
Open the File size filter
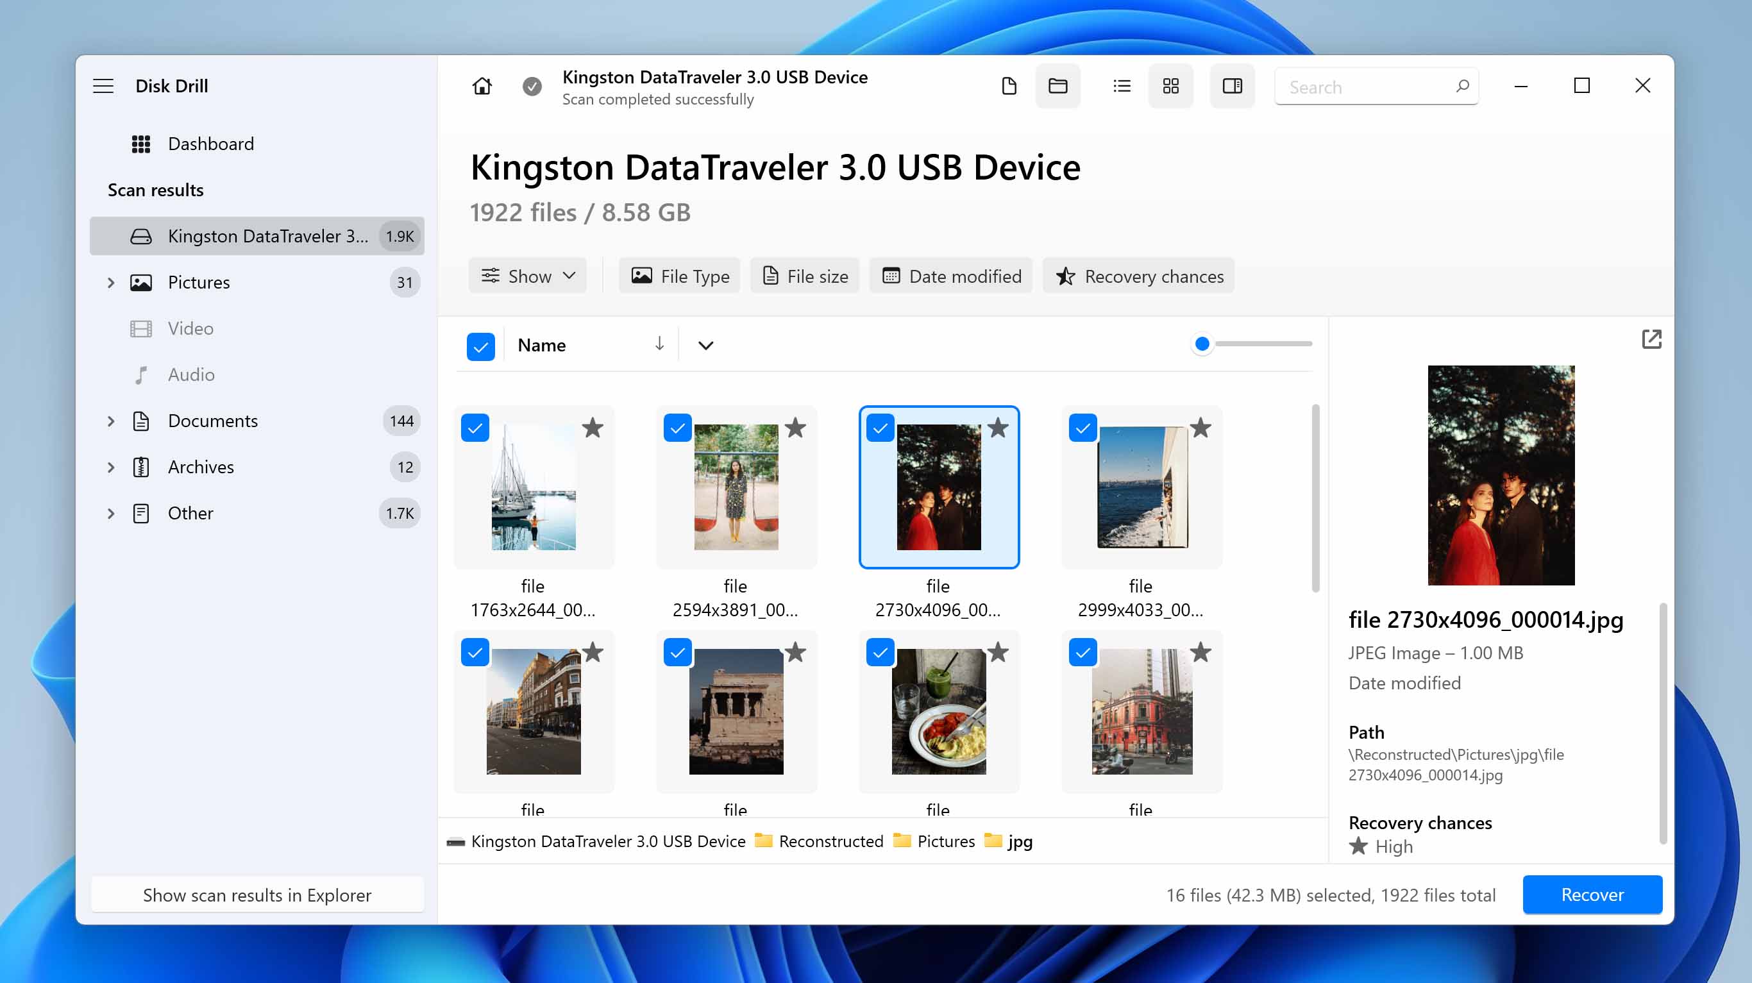[x=805, y=276]
